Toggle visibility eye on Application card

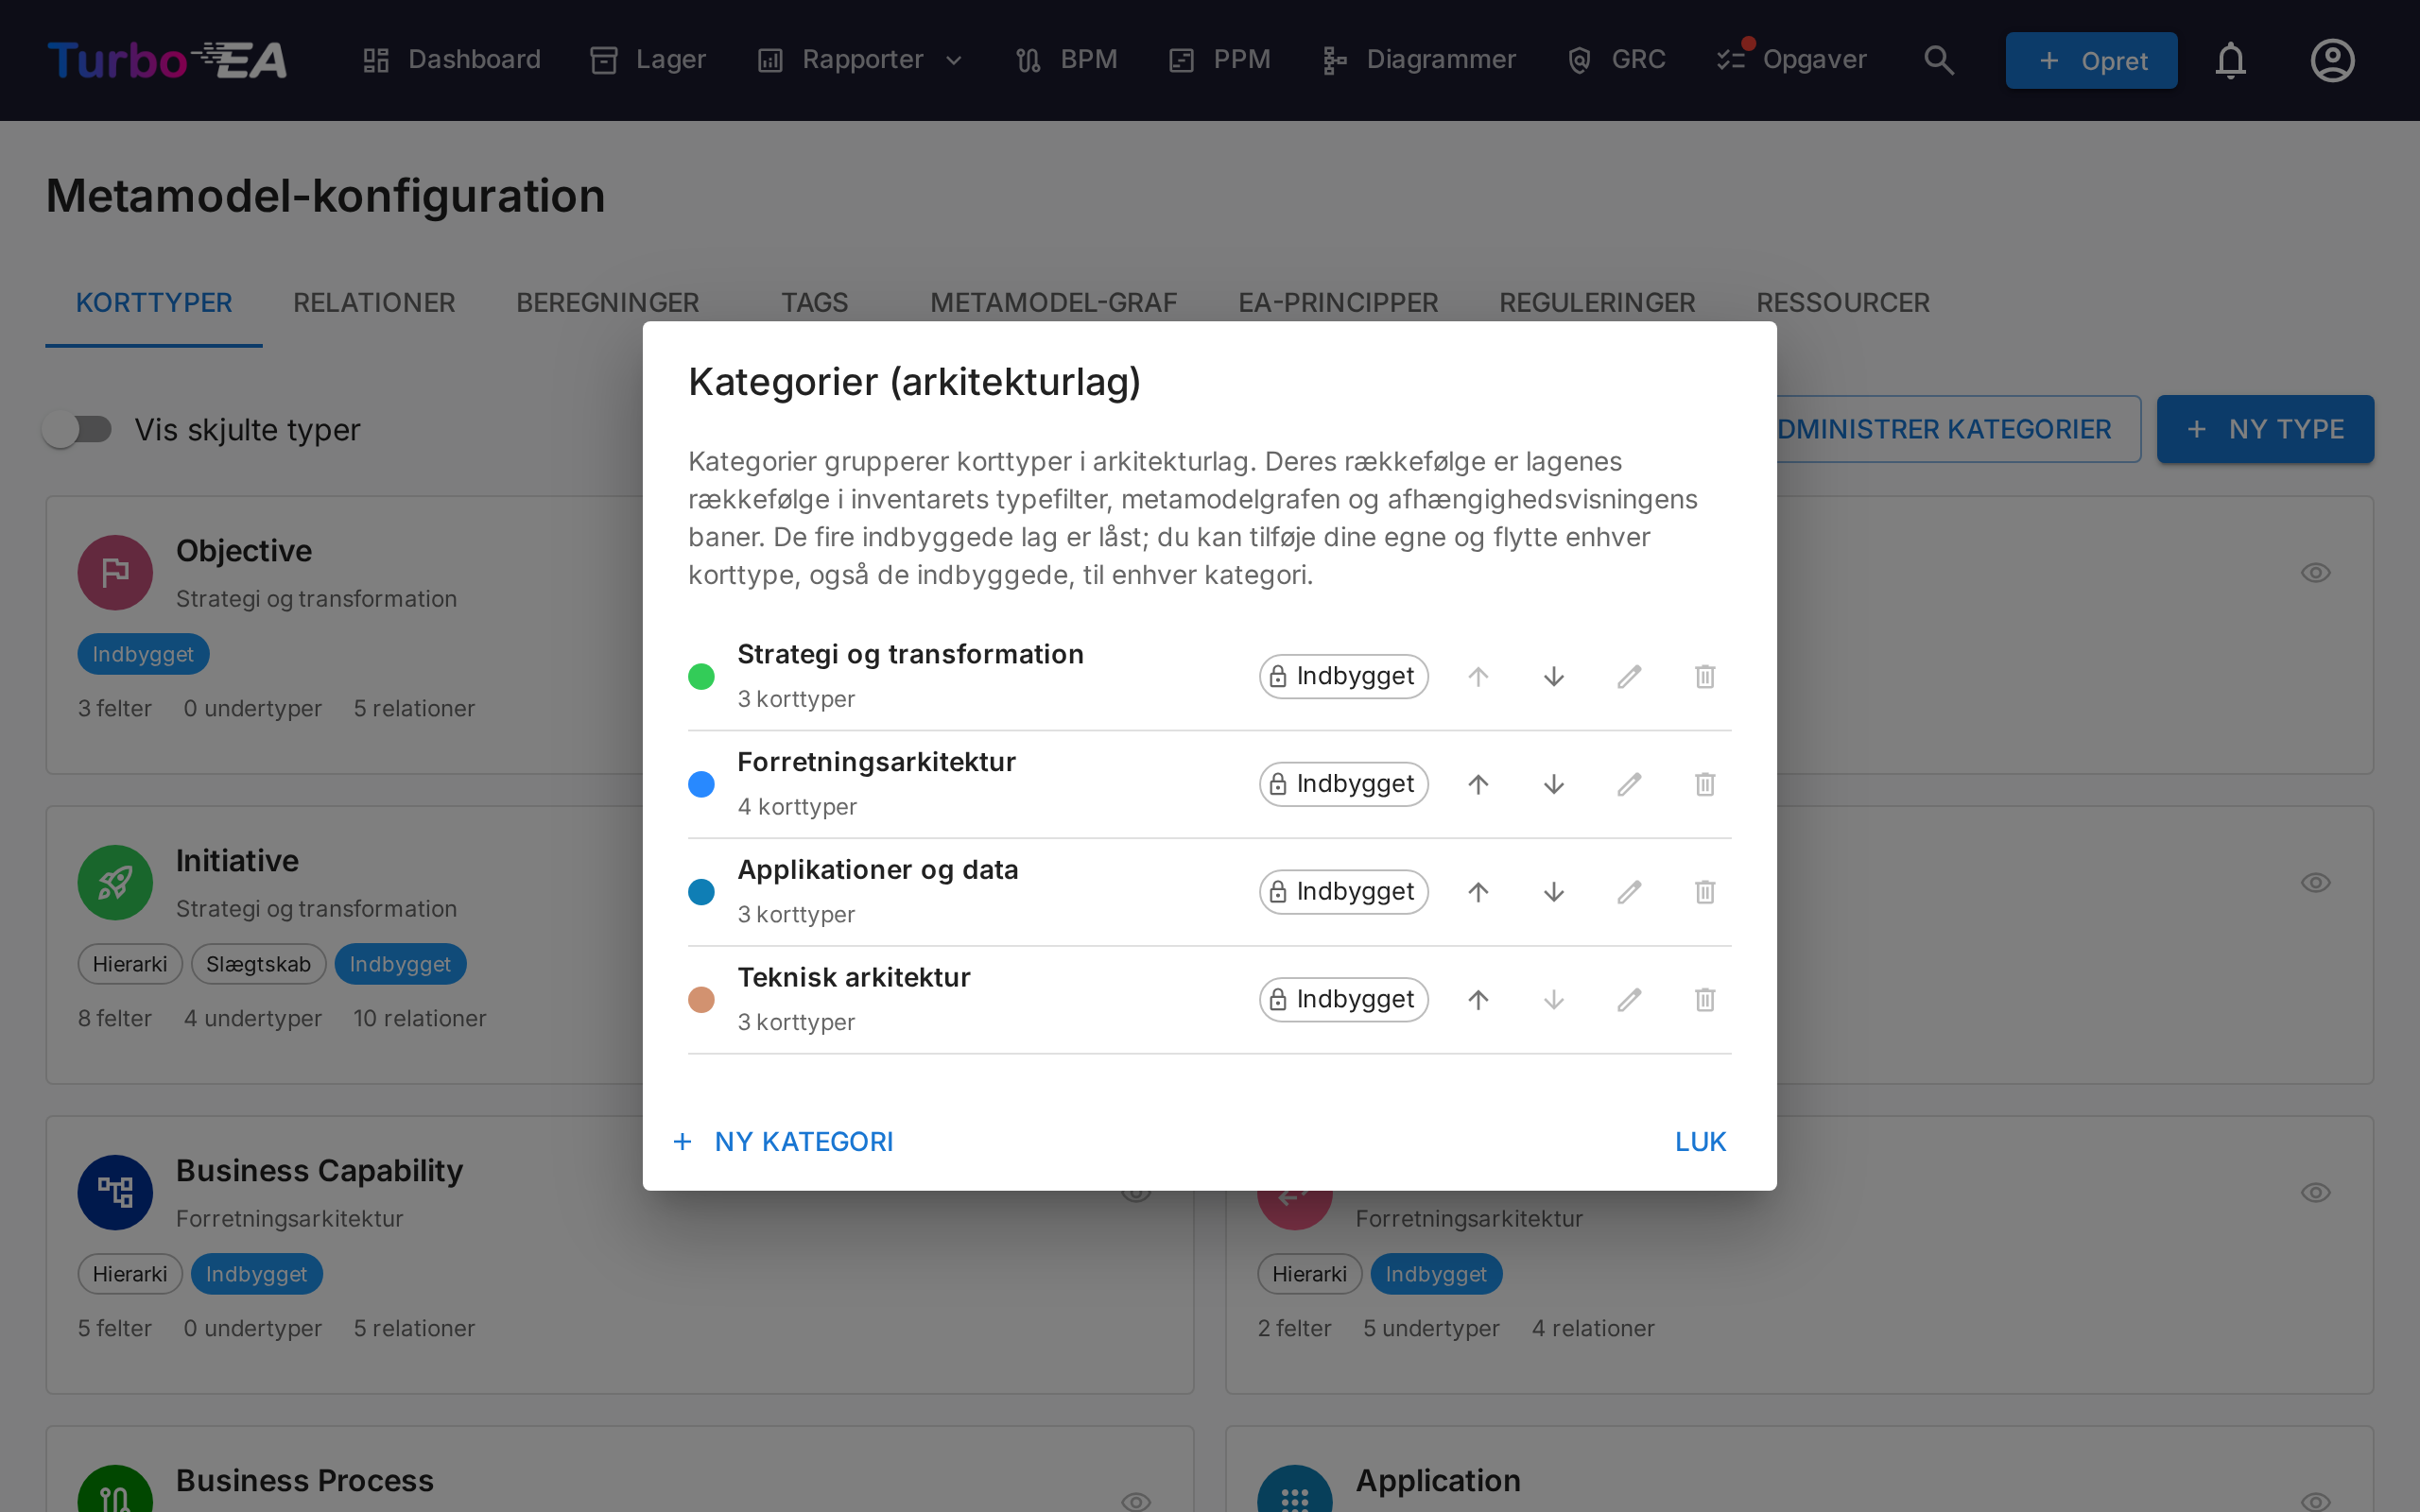(x=2315, y=1501)
